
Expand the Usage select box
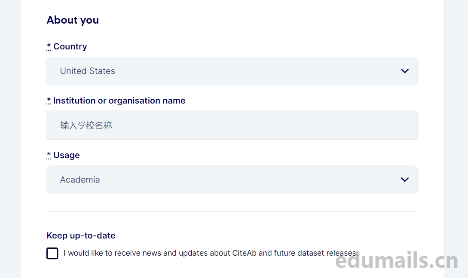(232, 180)
